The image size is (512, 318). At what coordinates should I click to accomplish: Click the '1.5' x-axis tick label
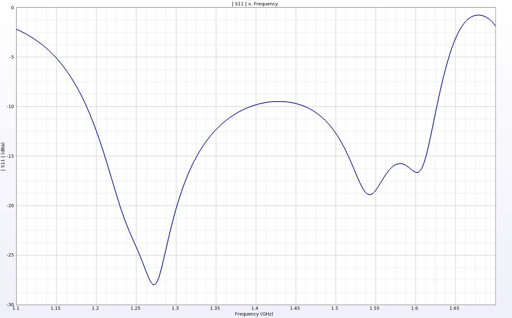pos(335,308)
